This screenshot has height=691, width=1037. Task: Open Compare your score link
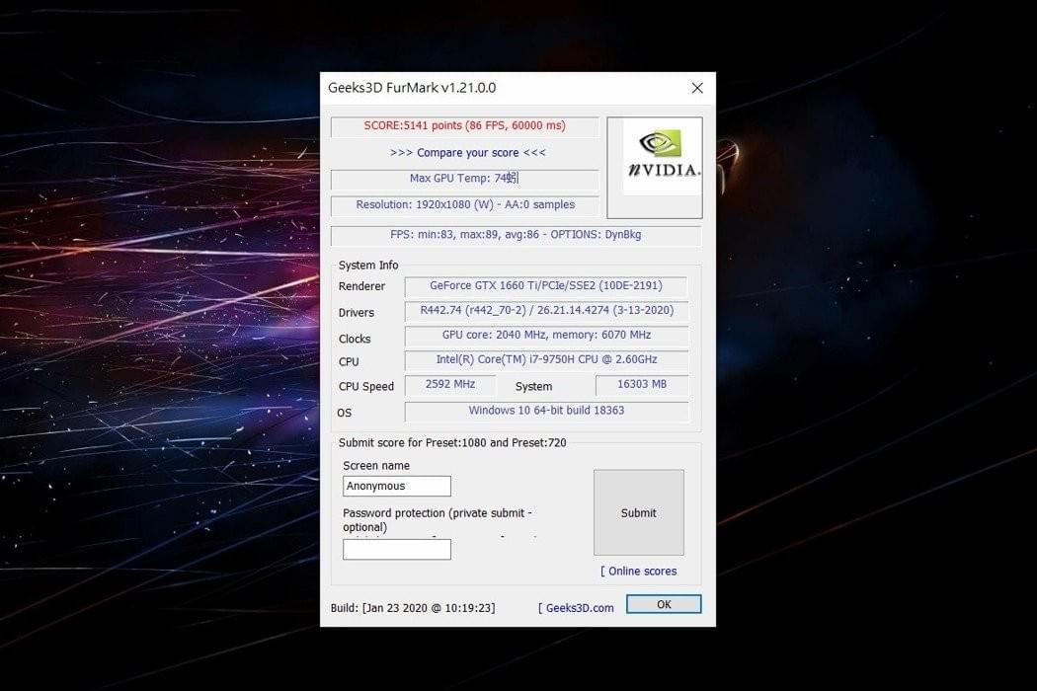click(467, 153)
